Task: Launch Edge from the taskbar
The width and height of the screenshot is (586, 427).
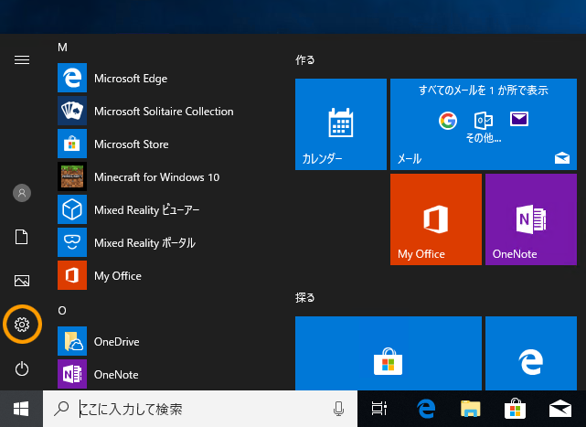Action: pyautogui.click(x=426, y=409)
